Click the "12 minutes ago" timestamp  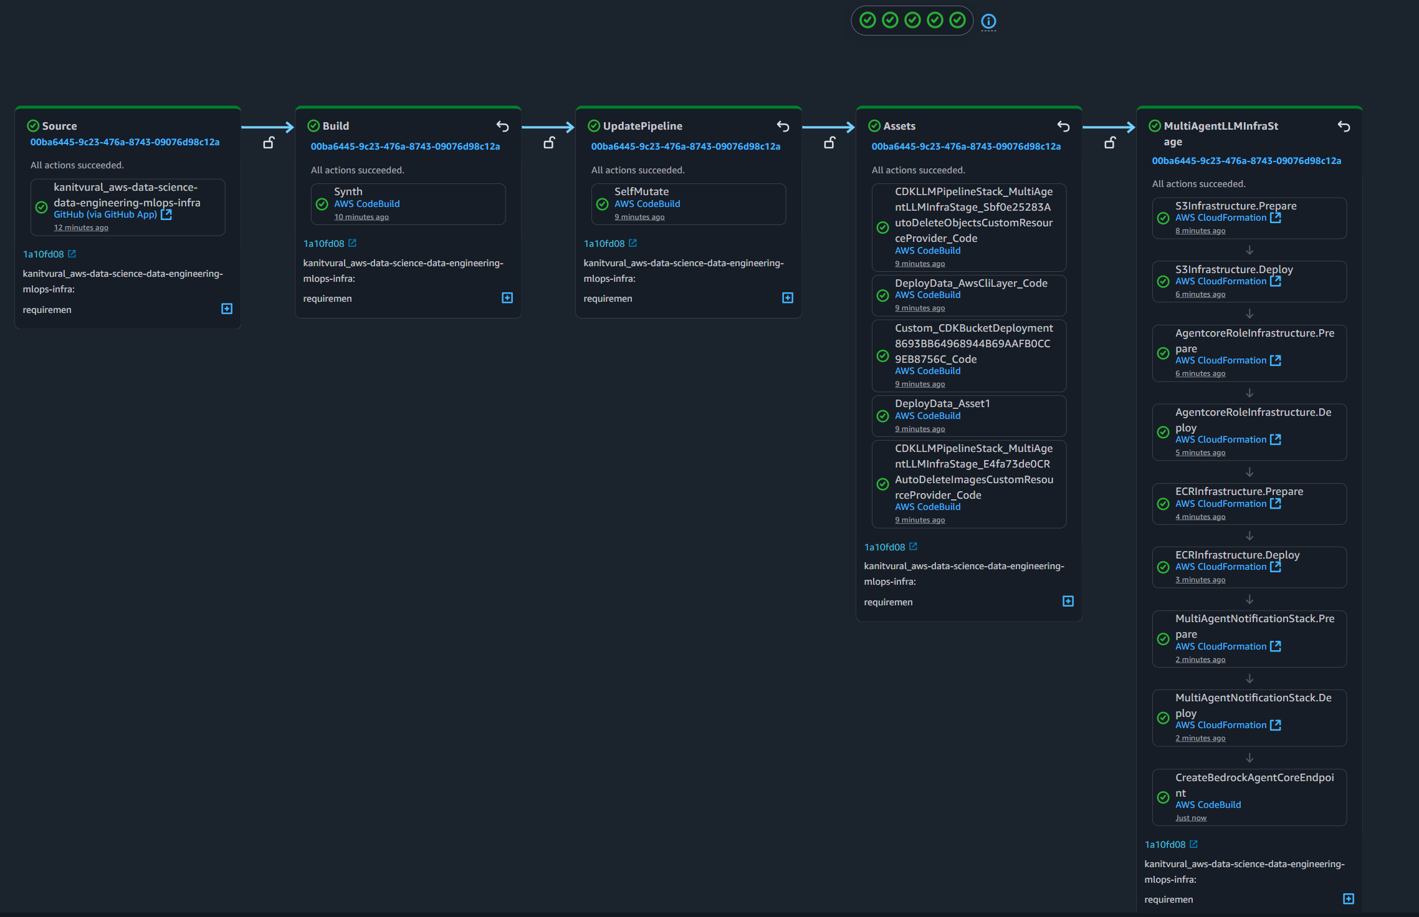(81, 228)
